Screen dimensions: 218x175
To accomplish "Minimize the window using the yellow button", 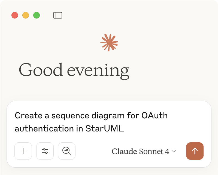I will [26, 15].
